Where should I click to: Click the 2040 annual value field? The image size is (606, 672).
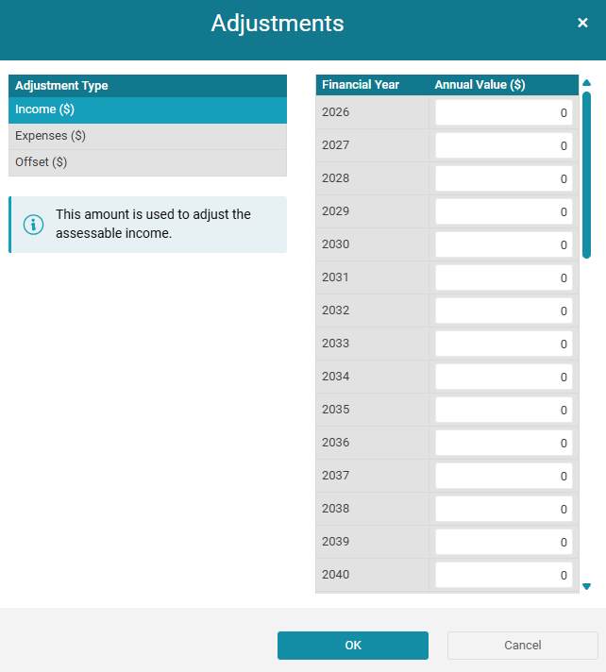pyautogui.click(x=503, y=575)
